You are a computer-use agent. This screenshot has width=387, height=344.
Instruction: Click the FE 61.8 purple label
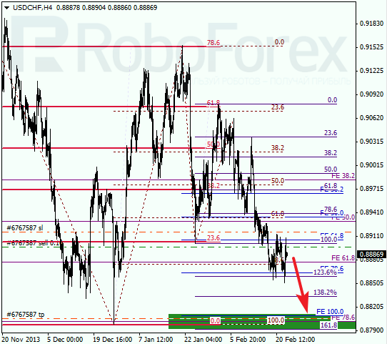[x=343, y=258]
